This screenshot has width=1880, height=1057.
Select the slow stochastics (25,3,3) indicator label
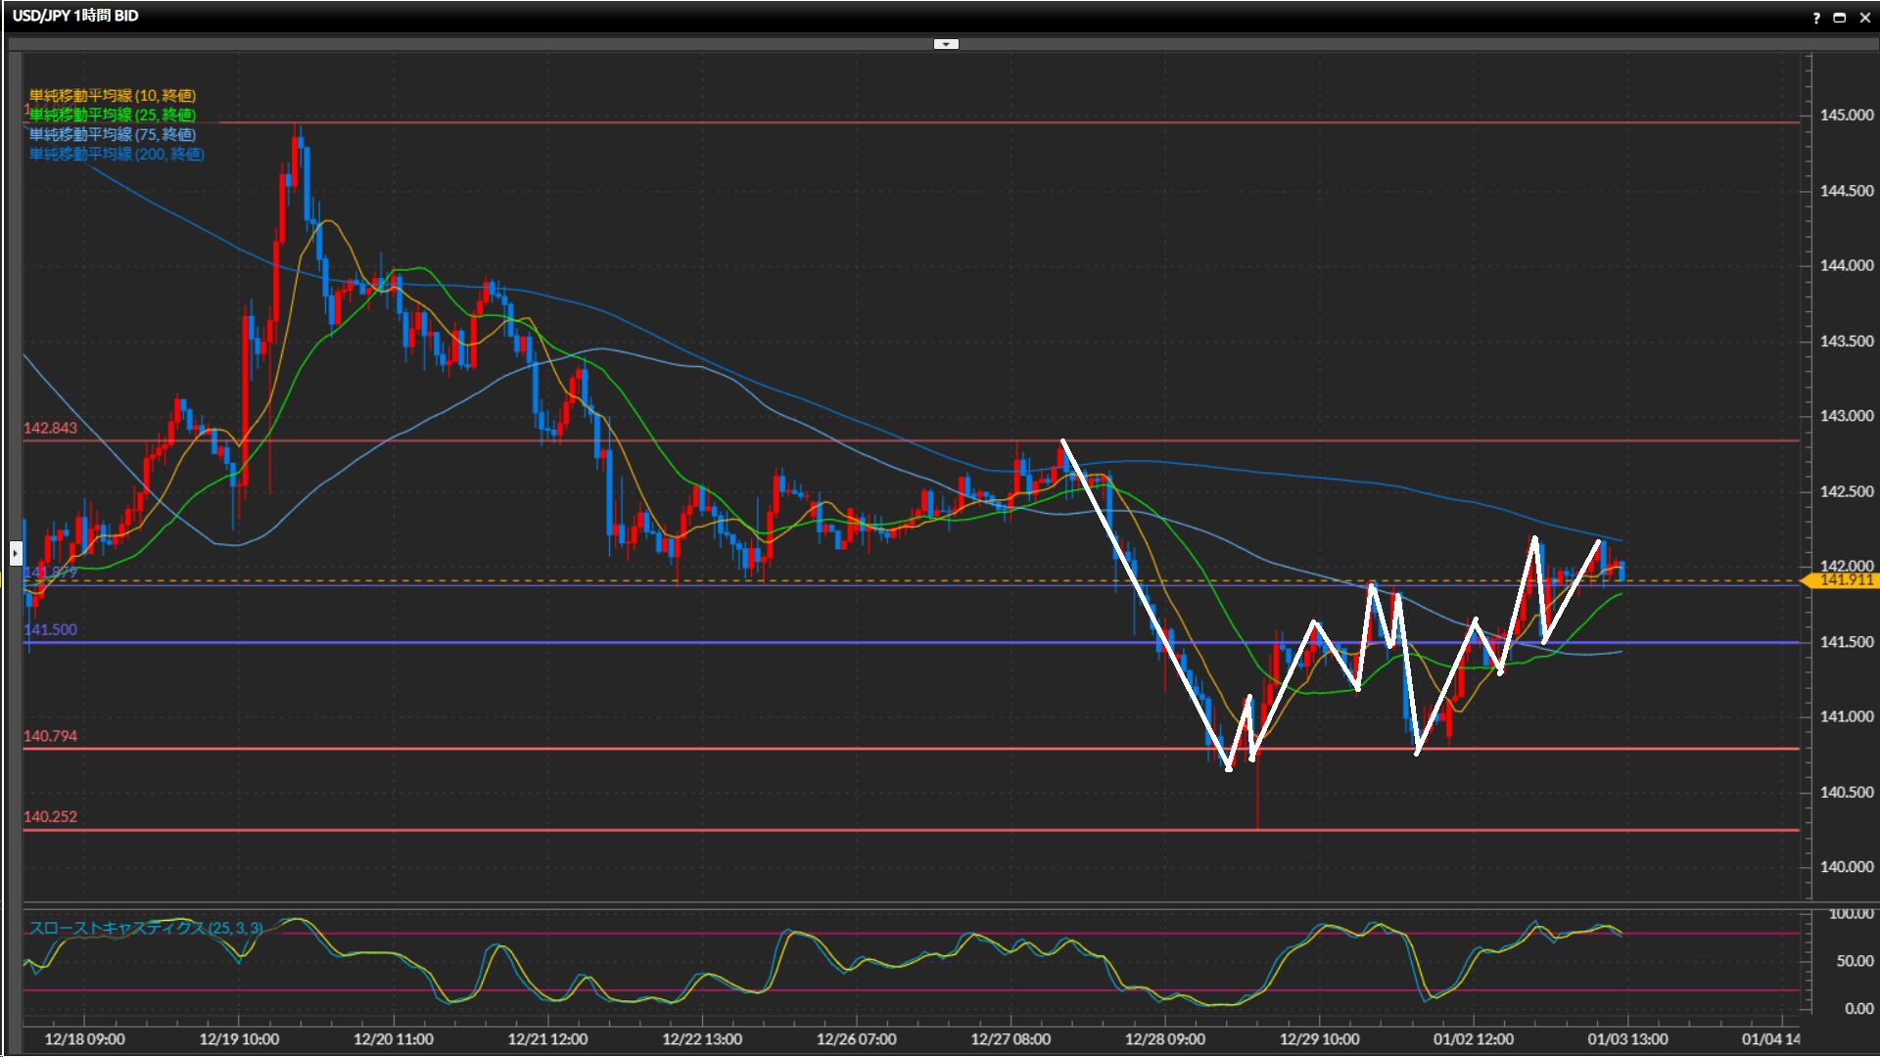[146, 928]
